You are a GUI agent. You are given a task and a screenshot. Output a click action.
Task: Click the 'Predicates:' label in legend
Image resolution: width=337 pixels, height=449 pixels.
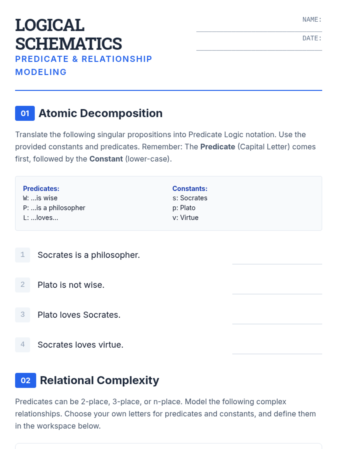[41, 189]
